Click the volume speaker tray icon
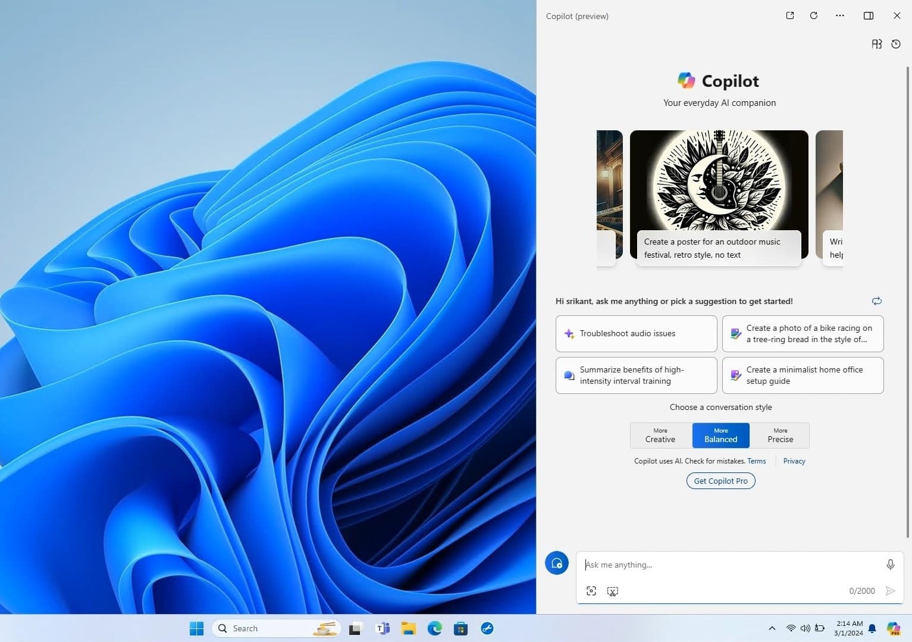Screen dimensions: 912x642 click(x=806, y=628)
